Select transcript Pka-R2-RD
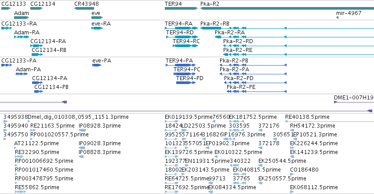The image size is (374, 194). pyautogui.click(x=238, y=41)
